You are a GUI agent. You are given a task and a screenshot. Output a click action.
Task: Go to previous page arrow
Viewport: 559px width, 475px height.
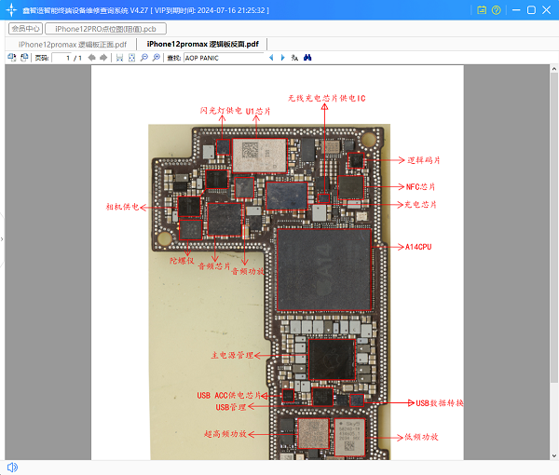pyautogui.click(x=91, y=58)
